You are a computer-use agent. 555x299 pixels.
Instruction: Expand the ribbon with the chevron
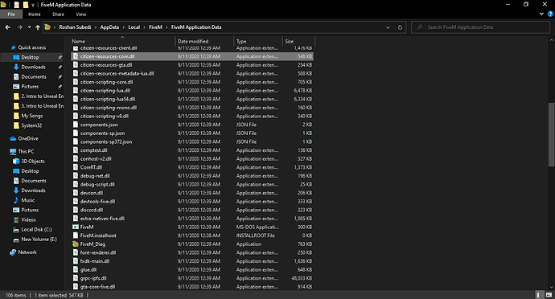541,14
